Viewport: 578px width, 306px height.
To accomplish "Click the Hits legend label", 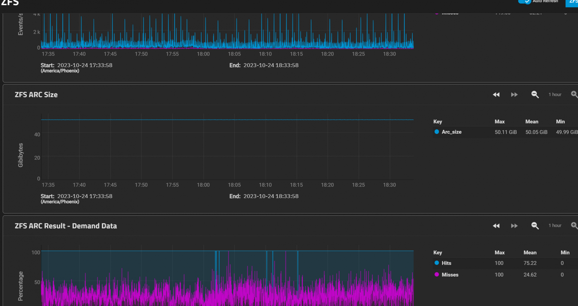I will coord(446,263).
